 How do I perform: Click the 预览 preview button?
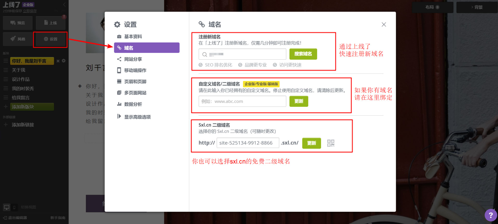(18, 23)
